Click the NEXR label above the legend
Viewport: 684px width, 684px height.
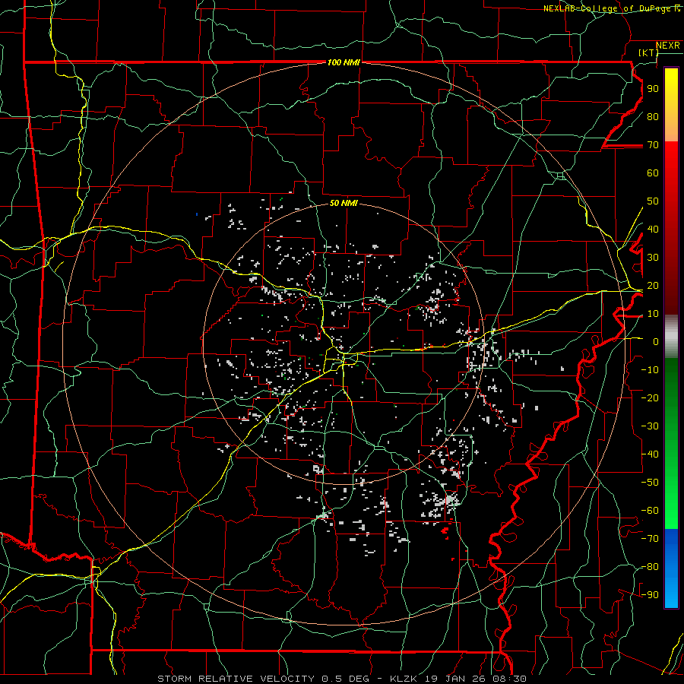[667, 46]
